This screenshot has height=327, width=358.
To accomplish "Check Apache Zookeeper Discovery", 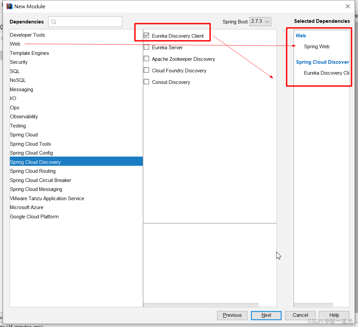I will [x=146, y=59].
